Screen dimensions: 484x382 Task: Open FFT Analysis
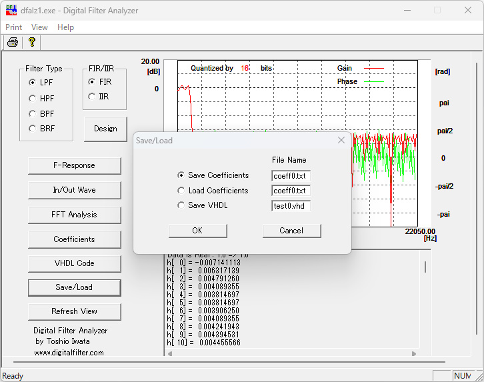(74, 215)
